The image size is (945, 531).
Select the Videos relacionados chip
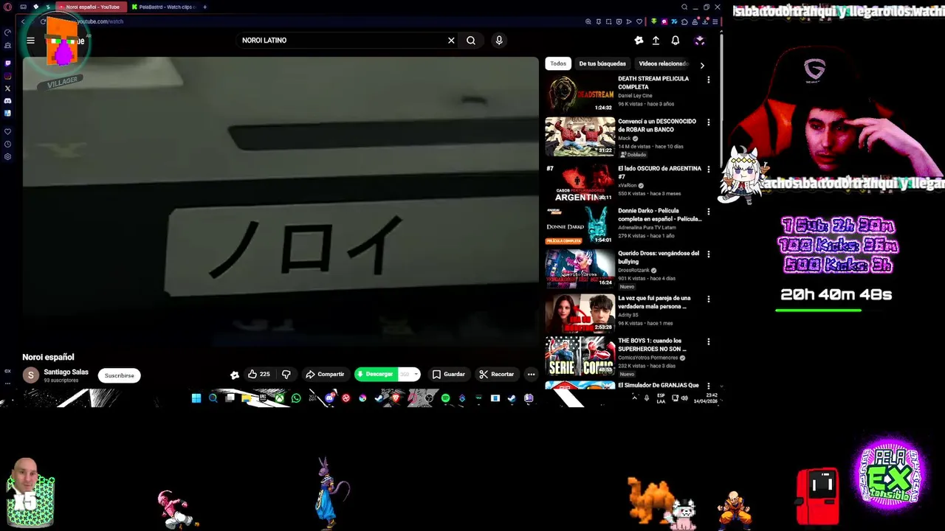point(663,64)
